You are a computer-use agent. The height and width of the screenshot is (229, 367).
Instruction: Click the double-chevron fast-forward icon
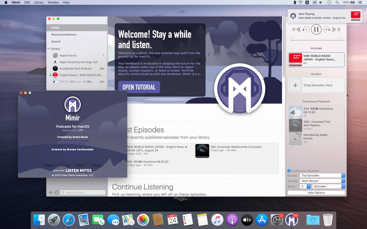click(x=334, y=29)
